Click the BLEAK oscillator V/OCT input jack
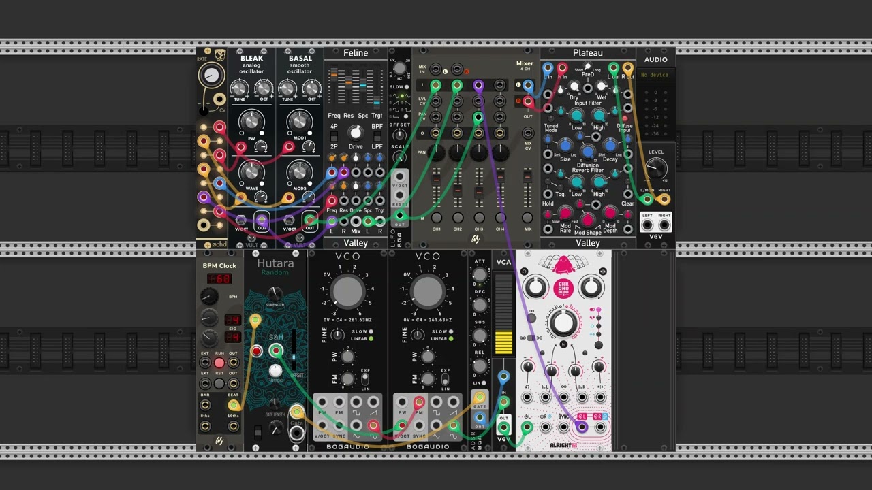The image size is (872, 490). pyautogui.click(x=241, y=220)
